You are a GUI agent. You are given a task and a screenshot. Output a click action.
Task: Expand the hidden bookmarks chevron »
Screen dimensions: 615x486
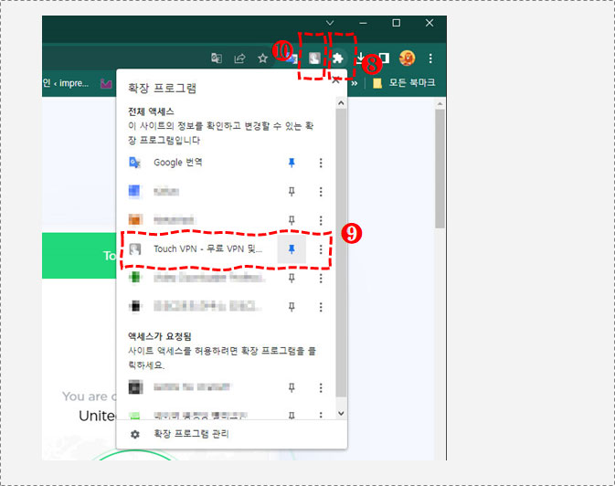355,83
